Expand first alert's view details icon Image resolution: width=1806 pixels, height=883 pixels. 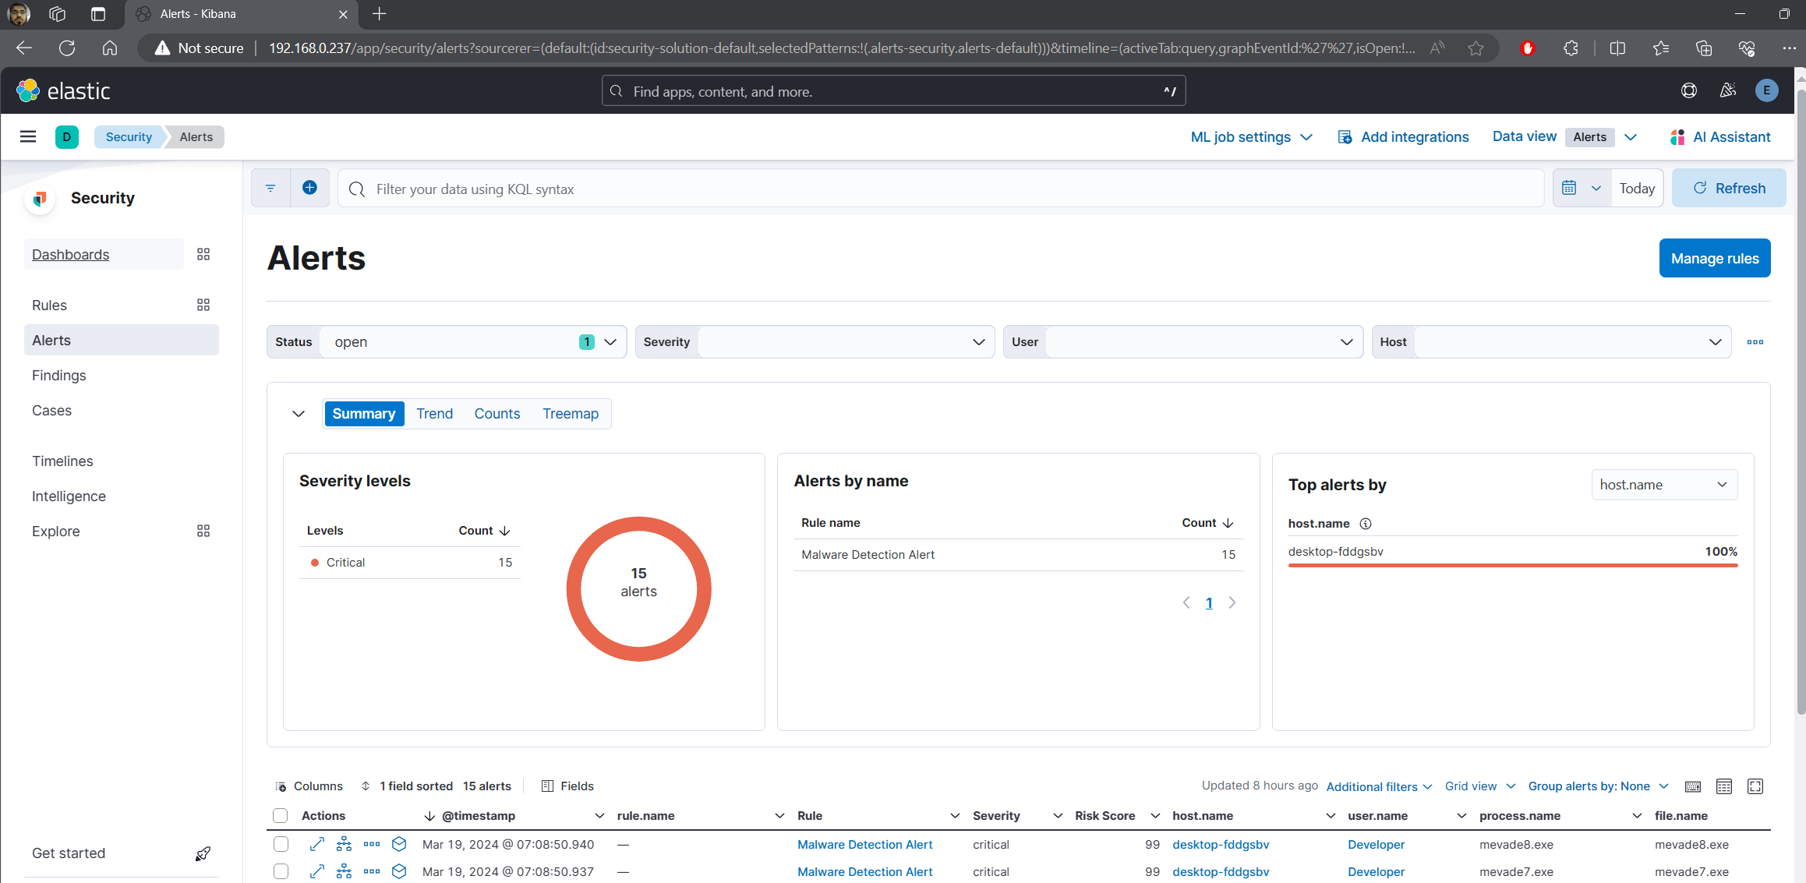pos(316,844)
